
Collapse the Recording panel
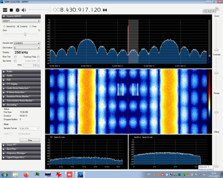click(x=21, y=105)
